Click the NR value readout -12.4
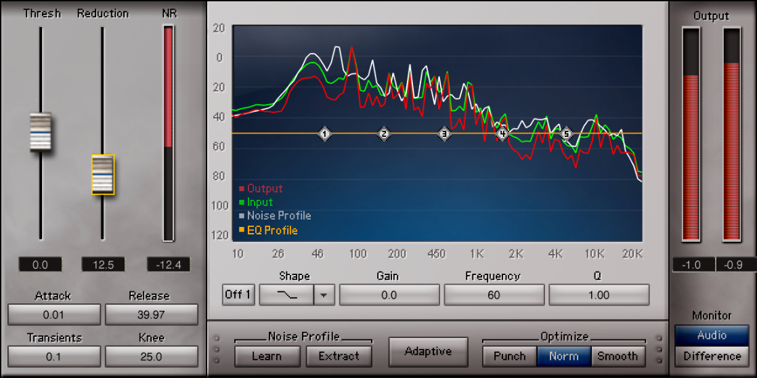Viewport: 757px width, 378px height. click(169, 265)
